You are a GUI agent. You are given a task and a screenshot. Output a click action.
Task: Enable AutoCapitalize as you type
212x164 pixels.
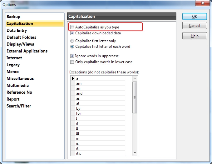point(72,27)
